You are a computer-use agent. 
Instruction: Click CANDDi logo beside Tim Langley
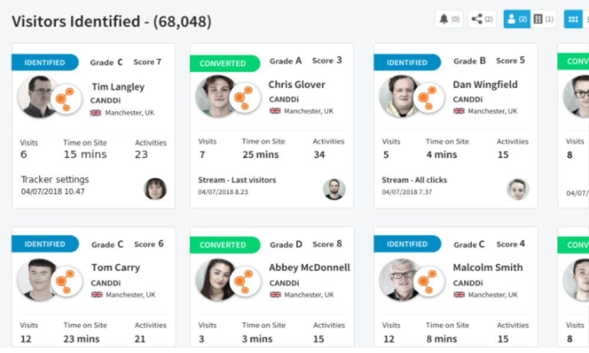pos(66,99)
